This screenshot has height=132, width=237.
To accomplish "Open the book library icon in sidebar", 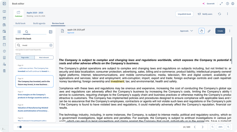I will click(x=4, y=12).
